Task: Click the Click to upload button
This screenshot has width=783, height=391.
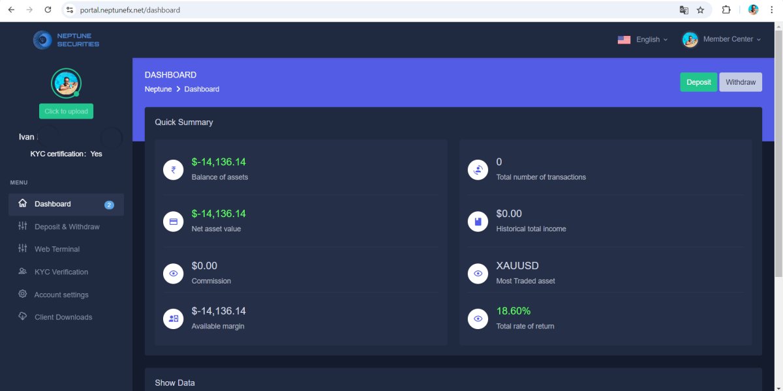Action: pos(66,111)
